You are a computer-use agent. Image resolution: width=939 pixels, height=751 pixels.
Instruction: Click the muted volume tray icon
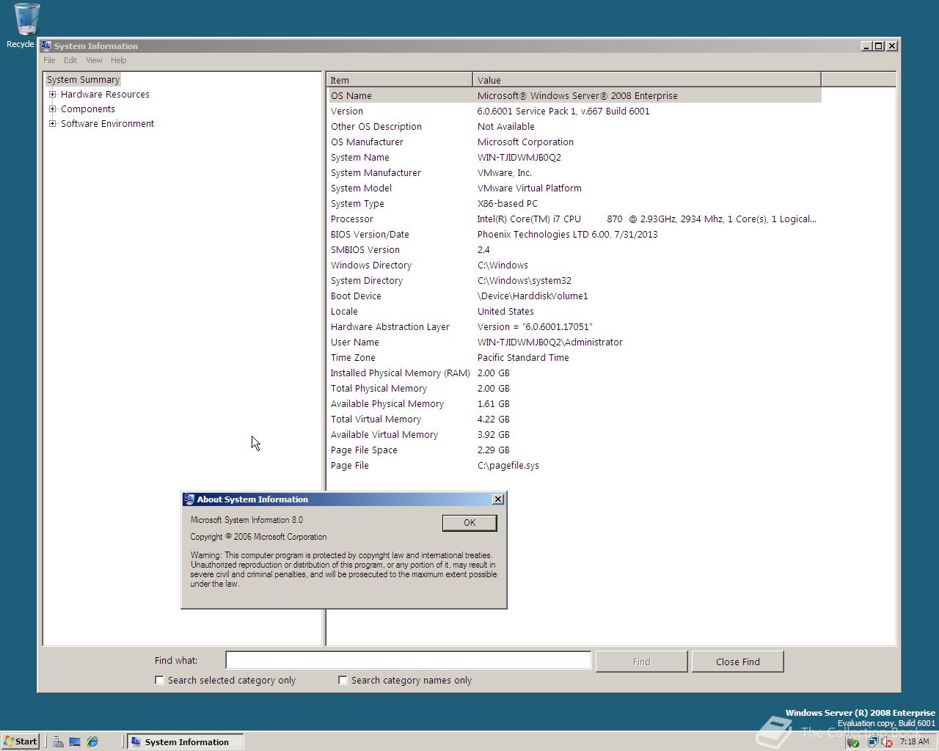pyautogui.click(x=886, y=741)
